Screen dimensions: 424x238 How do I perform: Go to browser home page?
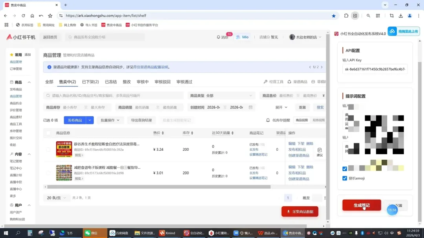pyautogui.click(x=32, y=16)
